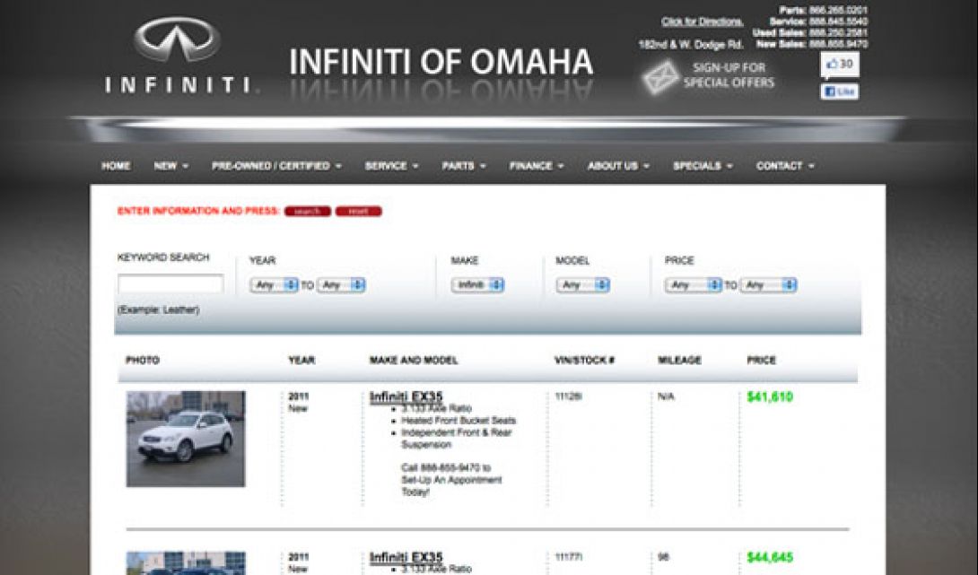The image size is (978, 575).
Task: Click the thumbs-up count of 30
Action: pyautogui.click(x=840, y=65)
